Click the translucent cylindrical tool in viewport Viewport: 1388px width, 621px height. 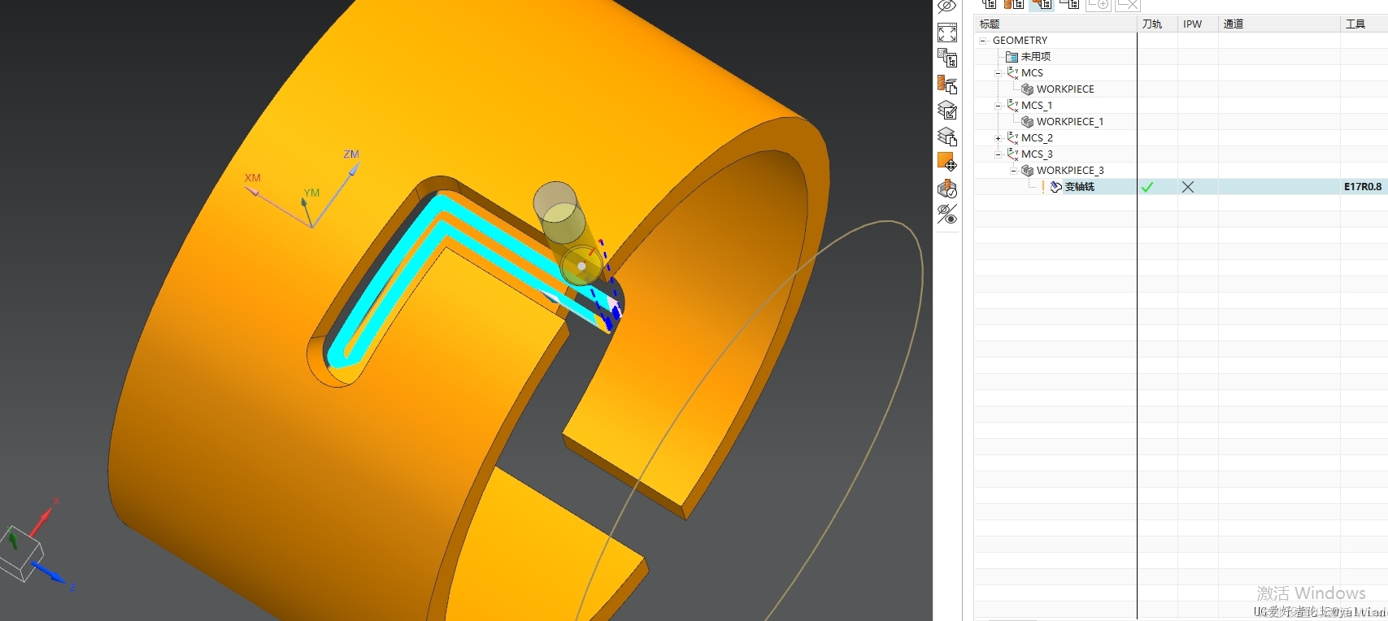tap(568, 234)
